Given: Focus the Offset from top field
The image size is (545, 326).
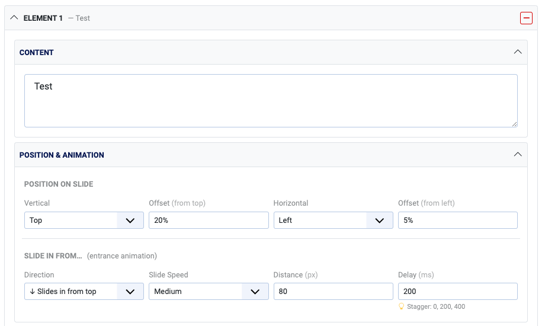Looking at the screenshot, I should 209,220.
